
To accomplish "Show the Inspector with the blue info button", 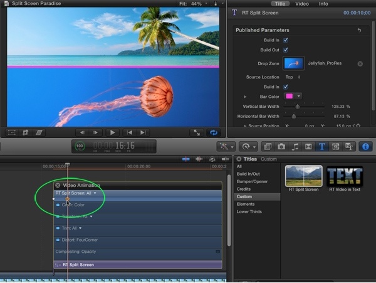I will (x=365, y=146).
